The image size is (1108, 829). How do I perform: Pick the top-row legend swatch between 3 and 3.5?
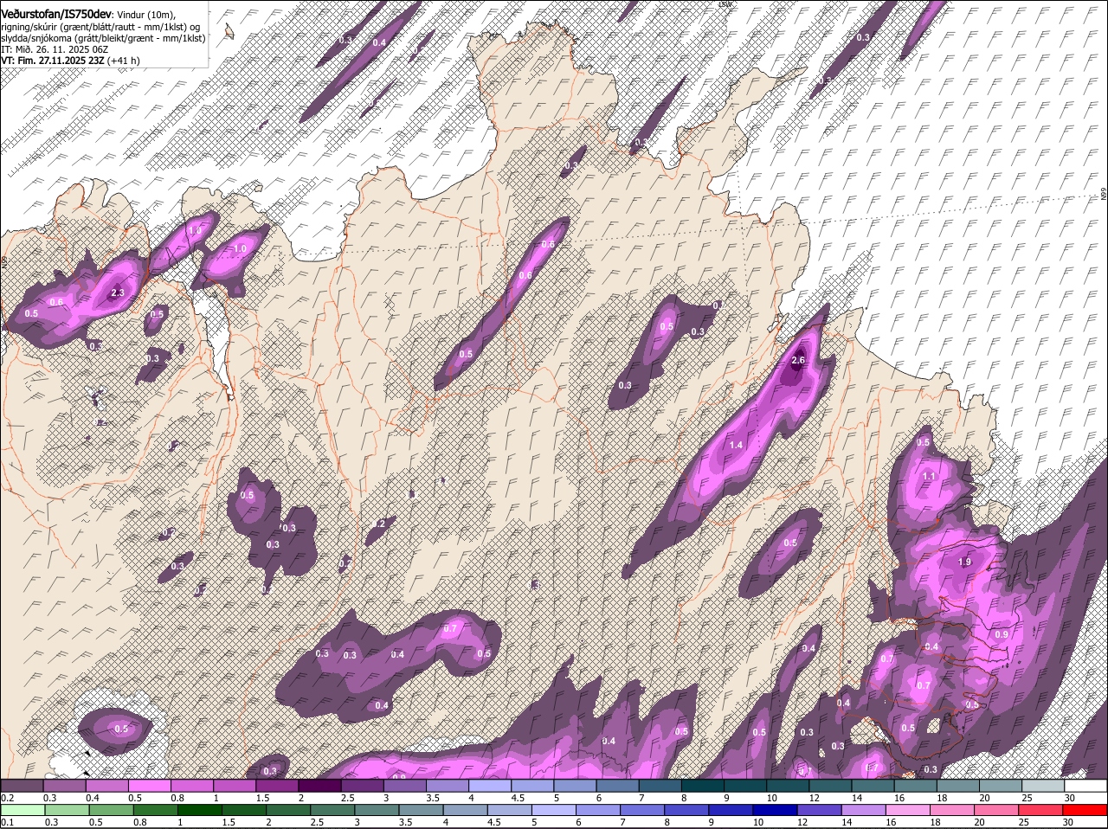pyautogui.click(x=405, y=786)
